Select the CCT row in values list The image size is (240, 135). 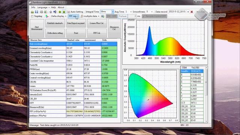click(192, 103)
